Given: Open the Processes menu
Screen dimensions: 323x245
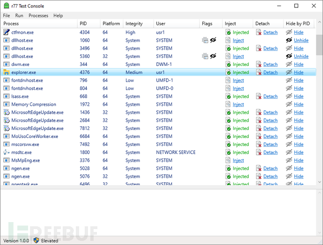Looking at the screenshot, I should (x=38, y=15).
